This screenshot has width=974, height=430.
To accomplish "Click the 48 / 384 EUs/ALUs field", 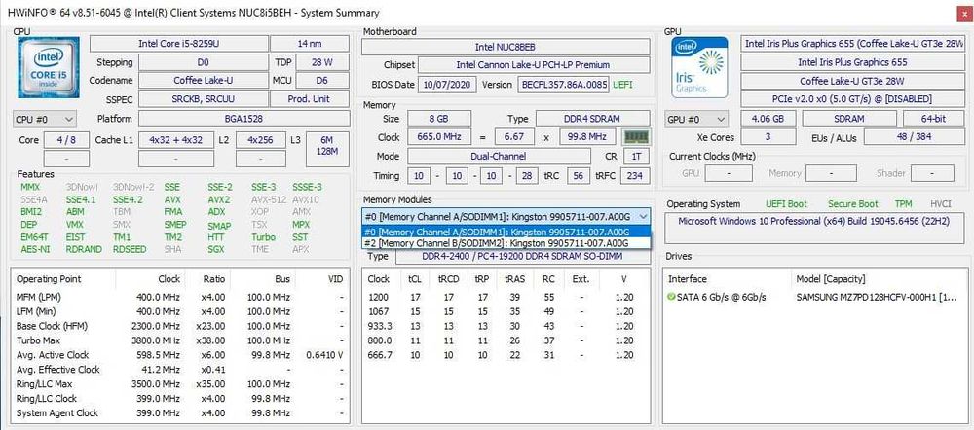I will click(x=914, y=137).
